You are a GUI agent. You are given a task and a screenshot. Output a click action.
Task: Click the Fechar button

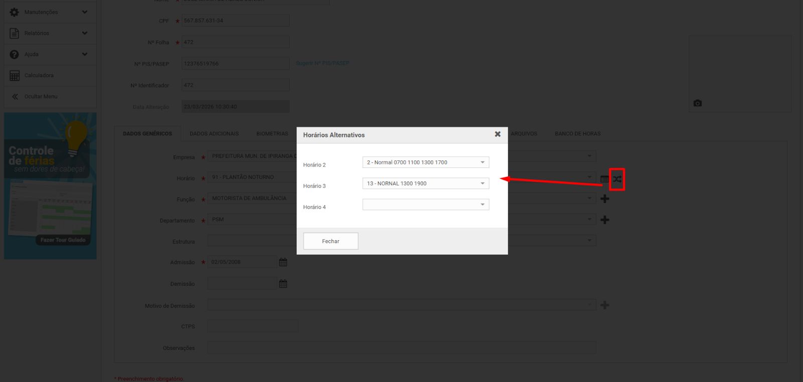pos(330,241)
